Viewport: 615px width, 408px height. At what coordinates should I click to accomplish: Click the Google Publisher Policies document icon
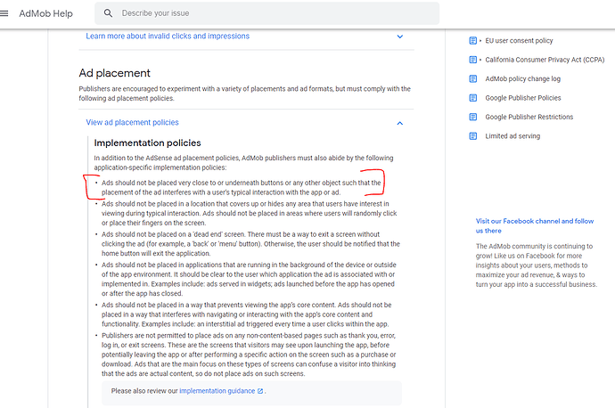473,98
